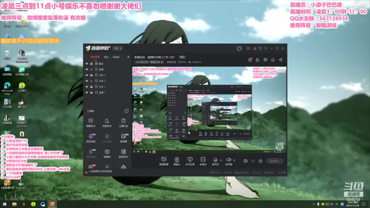This screenshot has width=370, height=208.
Task: Toggle the lock on the 文本 1 layer
Action: tap(91, 87)
